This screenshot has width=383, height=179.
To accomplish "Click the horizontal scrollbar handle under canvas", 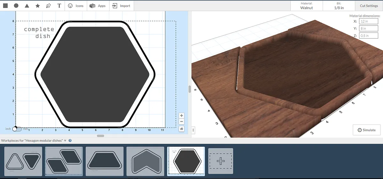I will pos(100,136).
